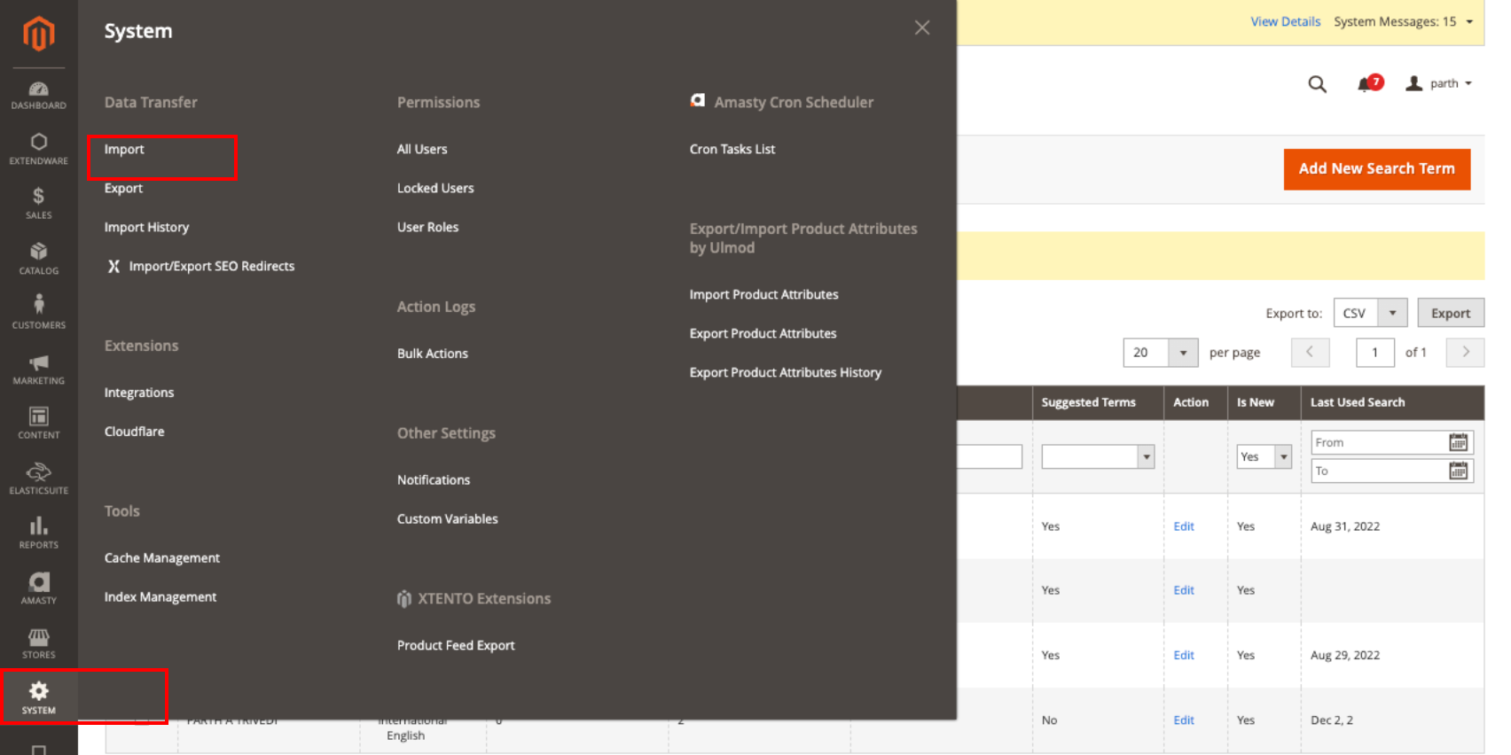The width and height of the screenshot is (1511, 755).
Task: Open the parth account dropdown
Action: [x=1438, y=83]
